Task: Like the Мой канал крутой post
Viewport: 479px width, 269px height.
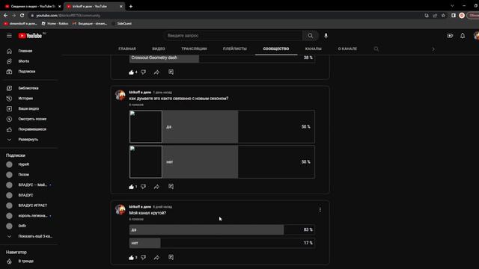Action: click(132, 258)
